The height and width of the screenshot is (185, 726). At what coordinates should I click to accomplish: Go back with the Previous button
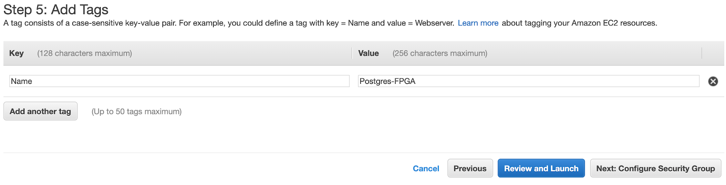pos(470,169)
